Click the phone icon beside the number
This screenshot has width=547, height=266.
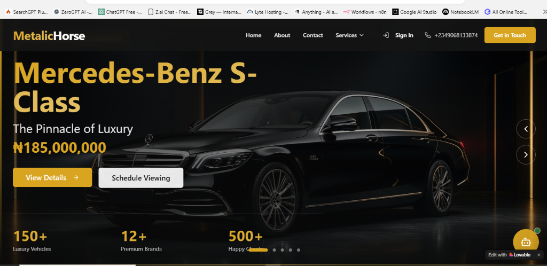(428, 35)
